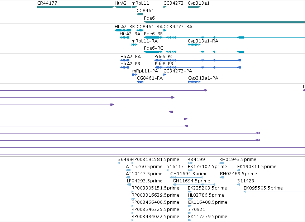This screenshot has height=222, width=305.
Task: Click the Pde6-PB protein label
Action: click(164, 64)
